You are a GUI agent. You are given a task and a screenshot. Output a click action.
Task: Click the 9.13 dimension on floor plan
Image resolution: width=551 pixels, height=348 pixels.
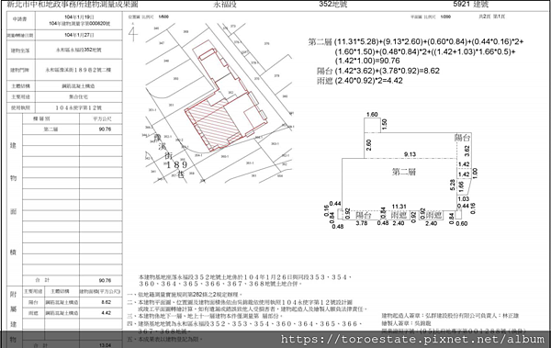click(x=410, y=154)
